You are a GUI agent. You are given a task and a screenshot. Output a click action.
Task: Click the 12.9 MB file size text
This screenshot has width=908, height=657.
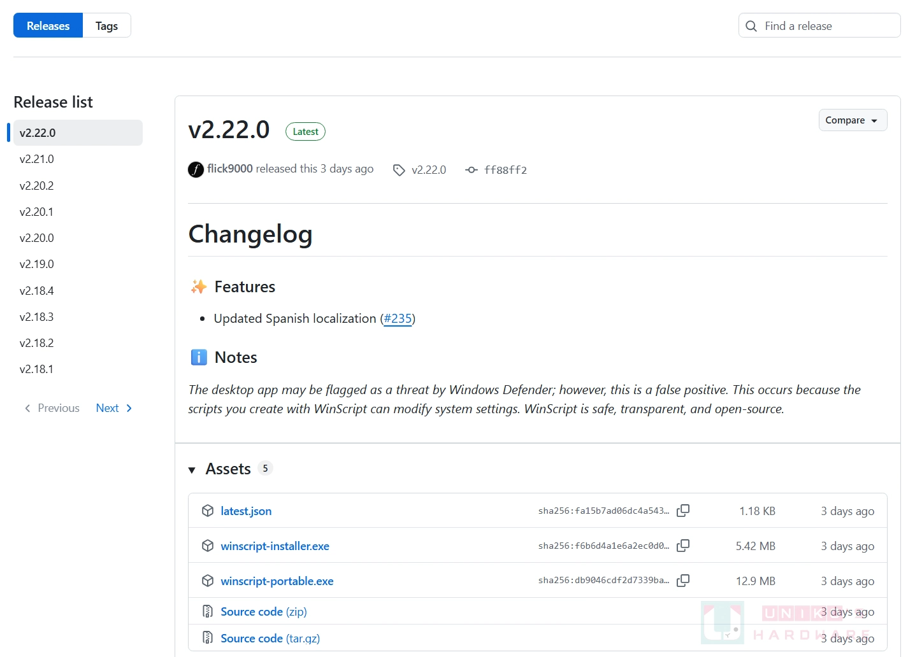tap(756, 581)
